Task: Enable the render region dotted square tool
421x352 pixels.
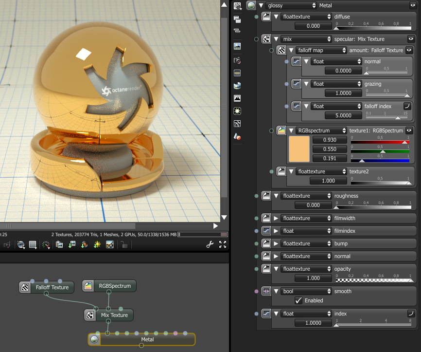Action: (33, 245)
